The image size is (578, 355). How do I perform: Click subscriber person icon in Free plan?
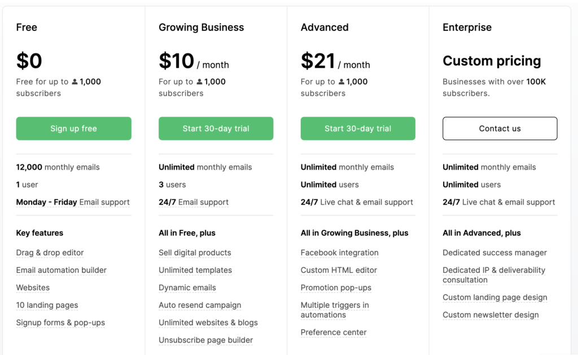tap(75, 82)
